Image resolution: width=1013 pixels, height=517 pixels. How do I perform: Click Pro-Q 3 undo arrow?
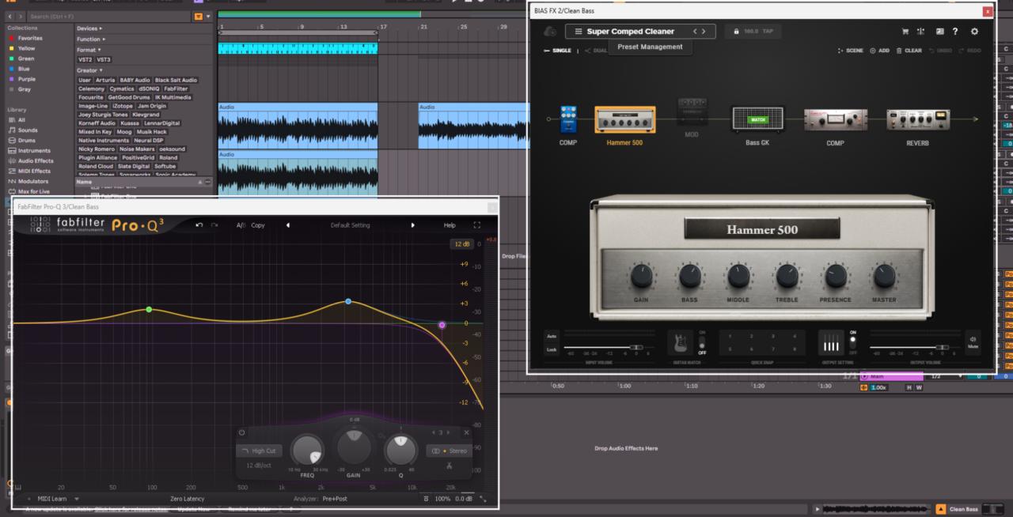point(199,225)
